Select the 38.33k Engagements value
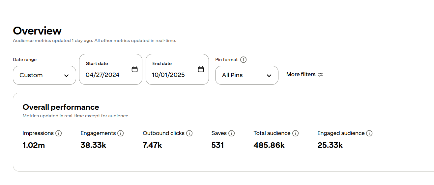 [x=93, y=145]
